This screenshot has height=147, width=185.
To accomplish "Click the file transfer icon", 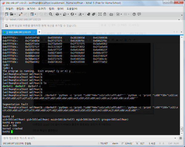I will click(x=65, y=14).
